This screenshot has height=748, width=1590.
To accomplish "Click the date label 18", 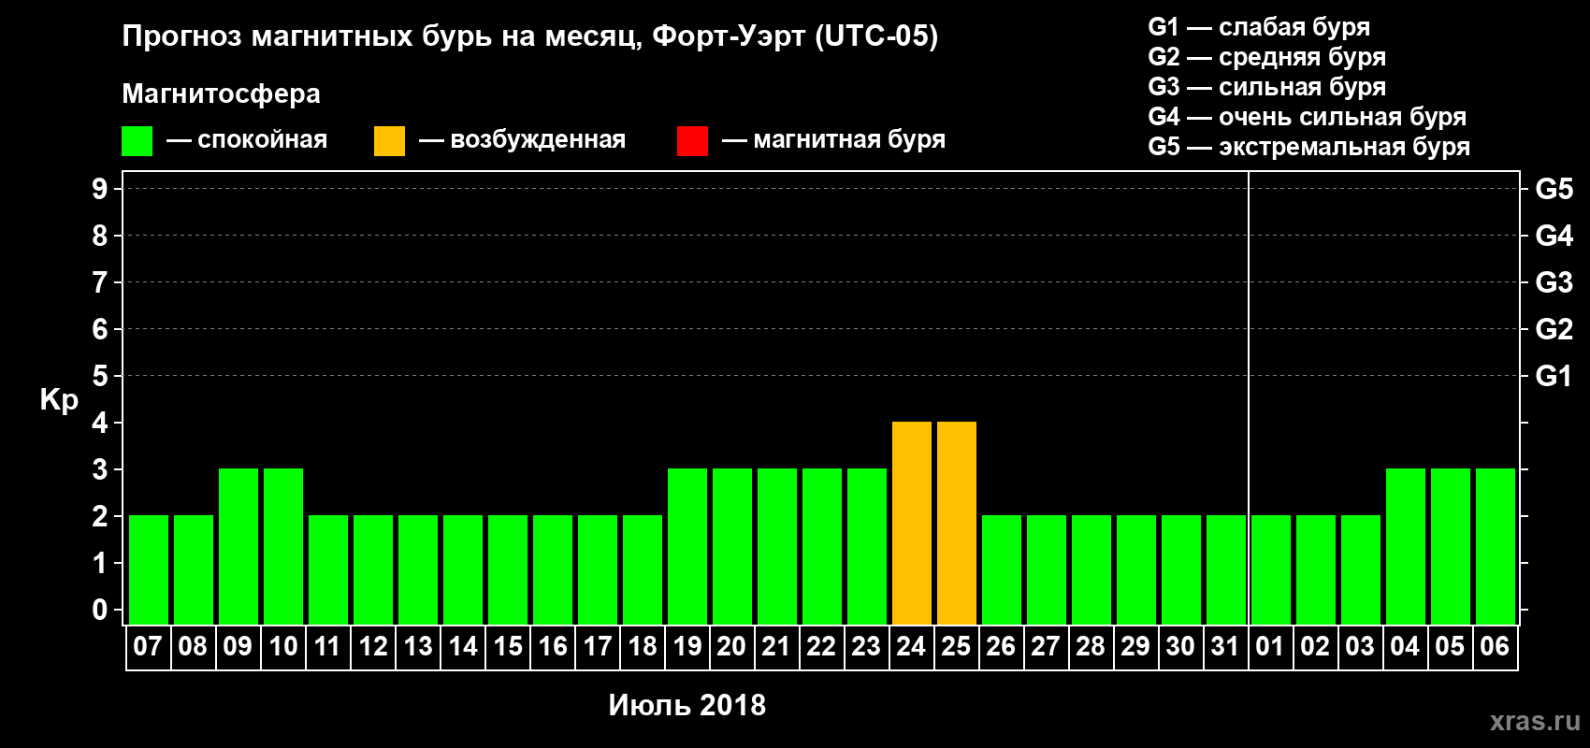I will tap(643, 646).
